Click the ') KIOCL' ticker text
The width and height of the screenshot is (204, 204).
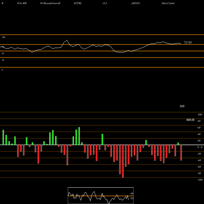tap(135, 3)
